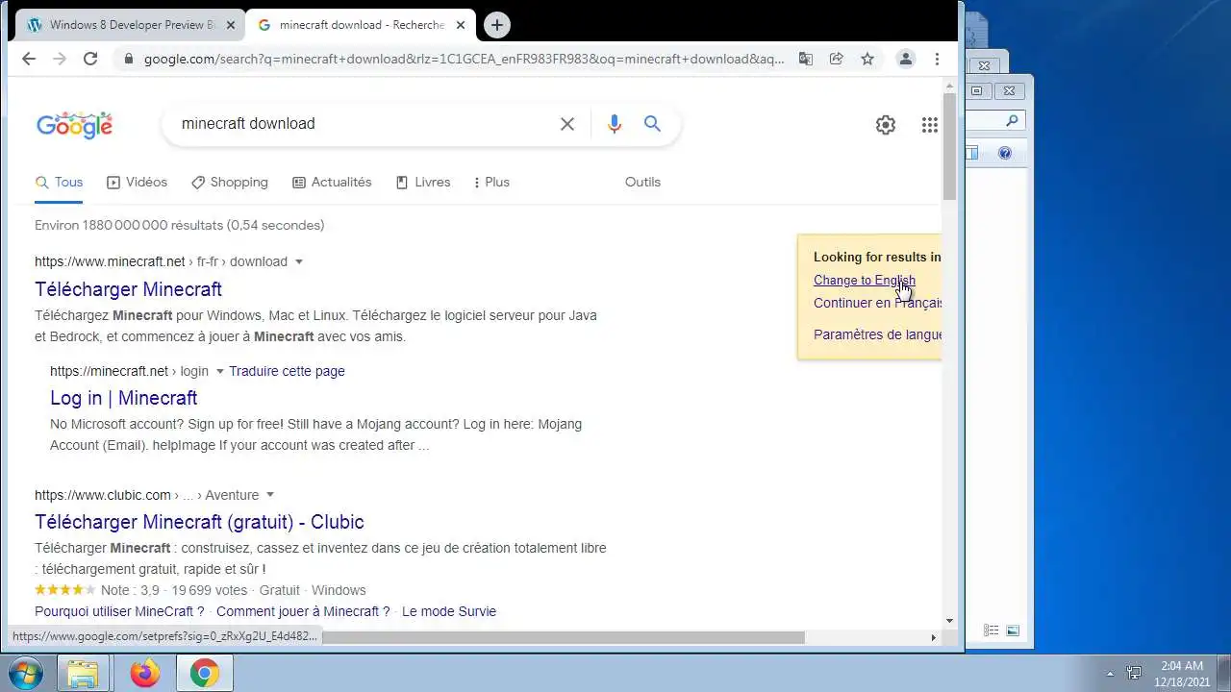Submit search with the magnifier icon
1231x692 pixels.
click(x=653, y=124)
